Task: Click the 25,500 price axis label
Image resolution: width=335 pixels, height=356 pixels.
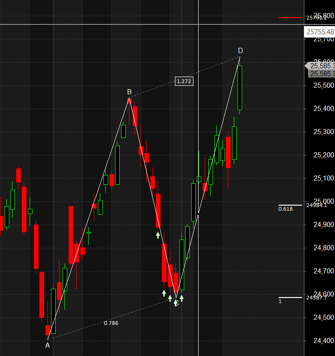Action: (324, 85)
